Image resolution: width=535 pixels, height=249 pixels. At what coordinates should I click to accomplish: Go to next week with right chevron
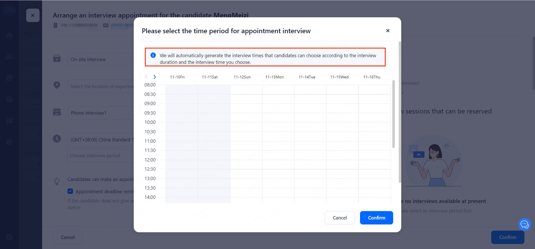(x=155, y=77)
